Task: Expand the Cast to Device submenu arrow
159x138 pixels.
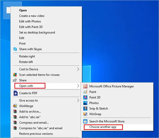Action: click(x=78, y=69)
